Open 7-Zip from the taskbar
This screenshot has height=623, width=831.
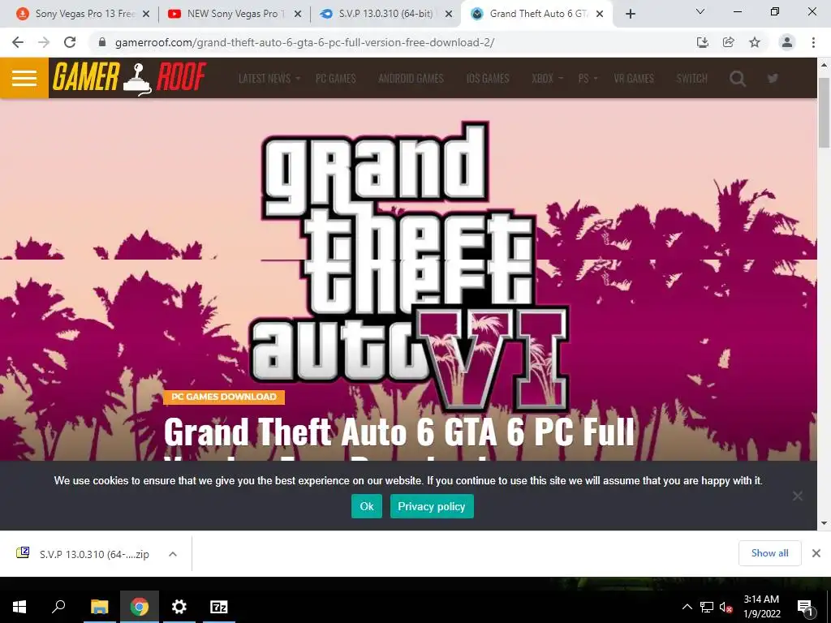click(x=219, y=607)
